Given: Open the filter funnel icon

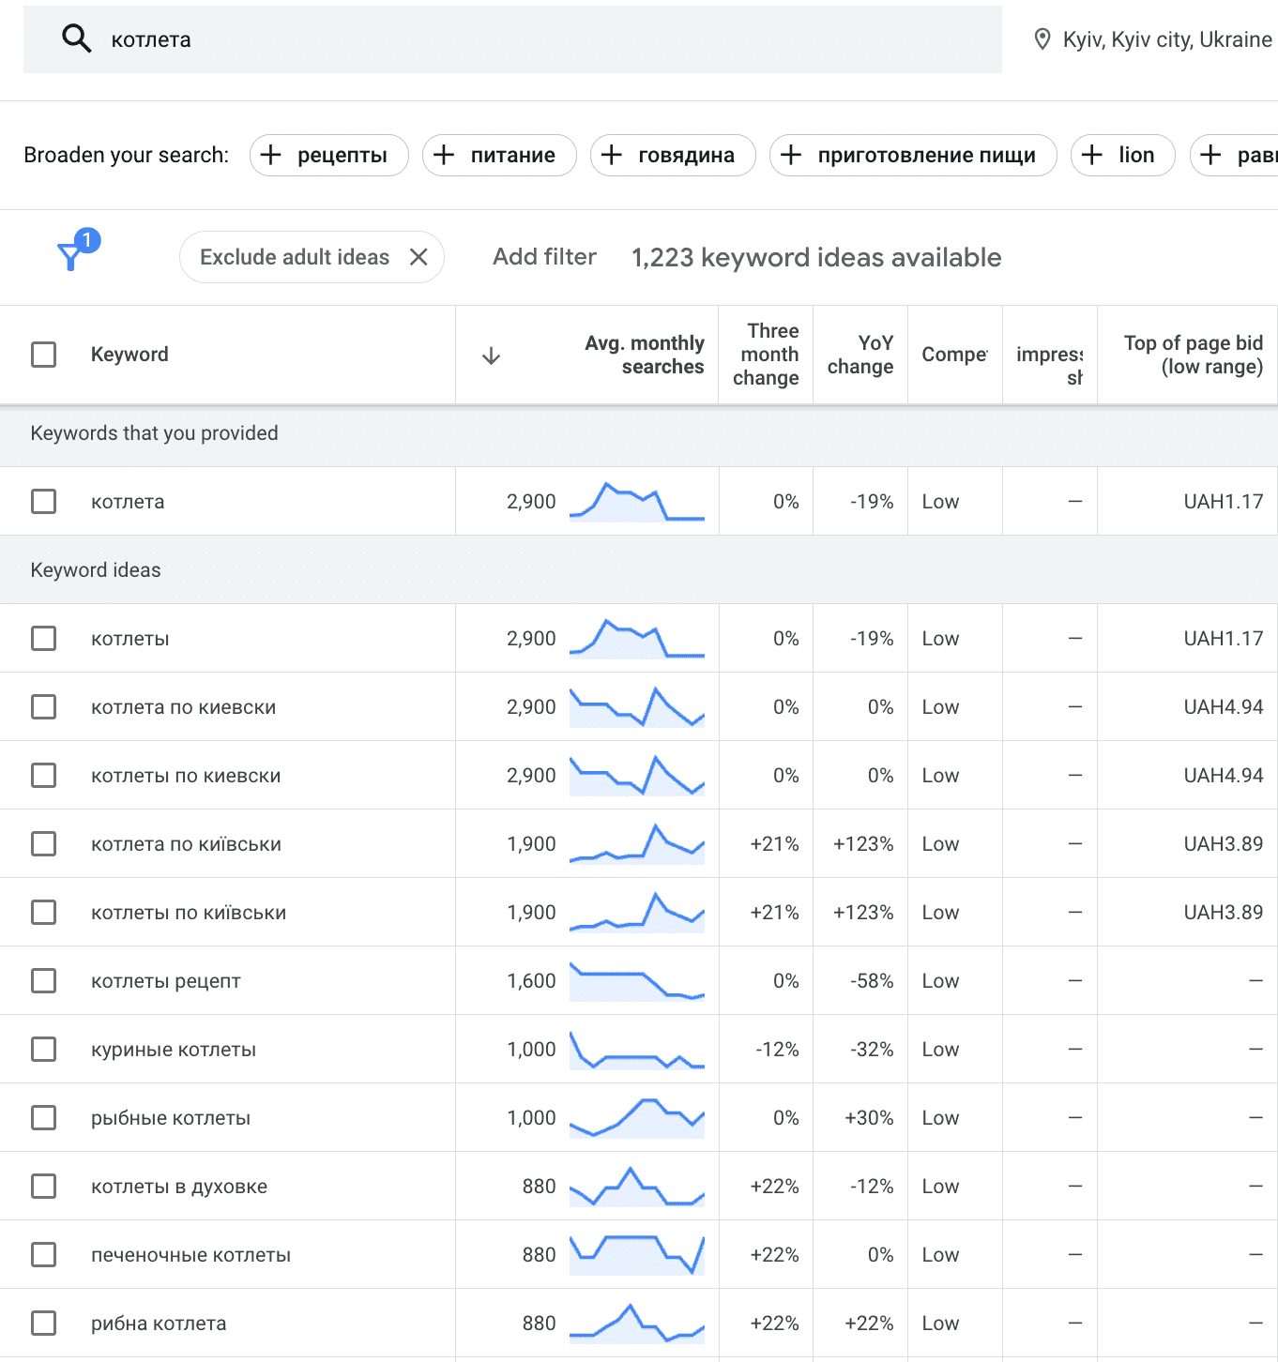Looking at the screenshot, I should click(71, 255).
